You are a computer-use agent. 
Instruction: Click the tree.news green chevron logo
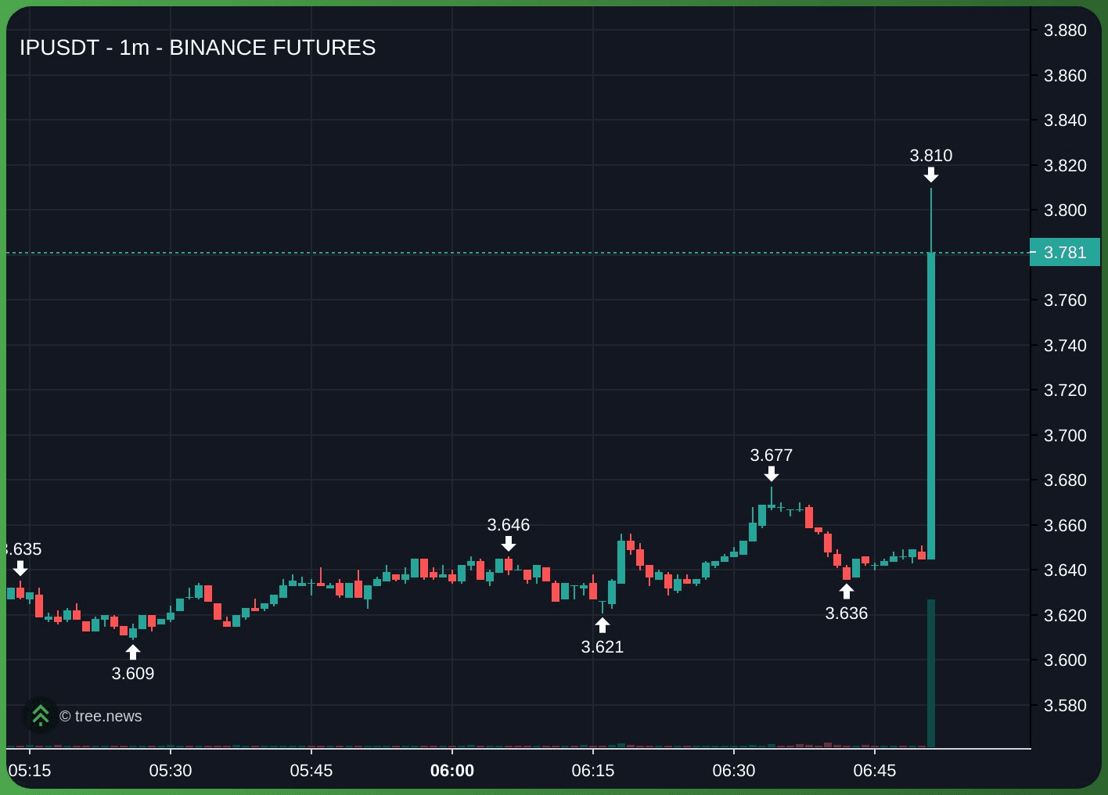pos(41,715)
